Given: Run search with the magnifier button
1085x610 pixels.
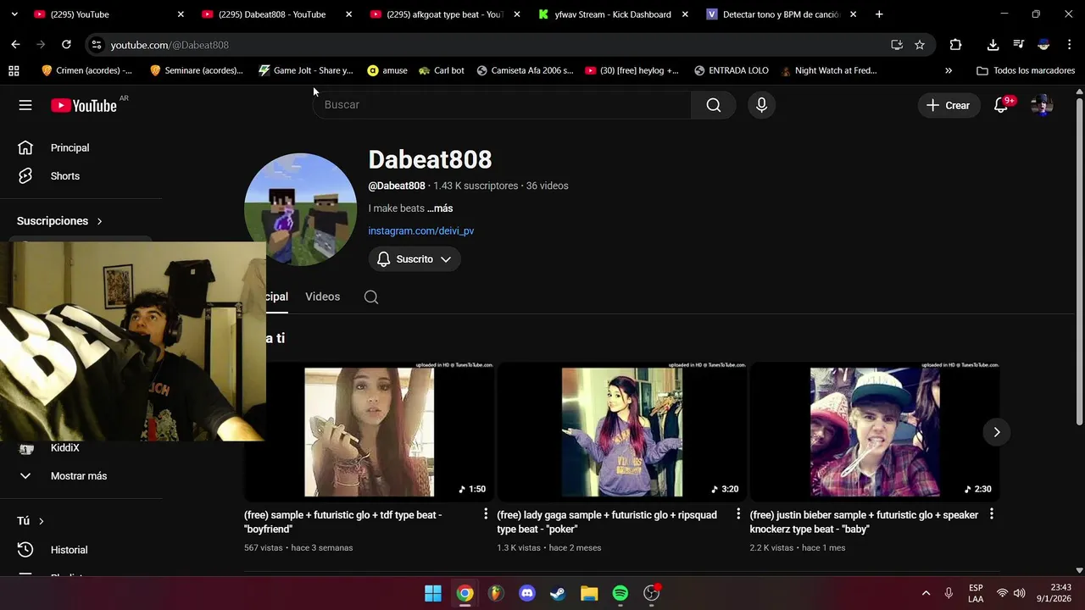Looking at the screenshot, I should click(714, 105).
